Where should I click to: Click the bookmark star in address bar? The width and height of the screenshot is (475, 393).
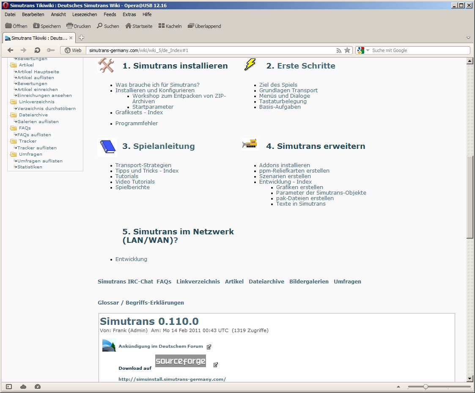(347, 50)
